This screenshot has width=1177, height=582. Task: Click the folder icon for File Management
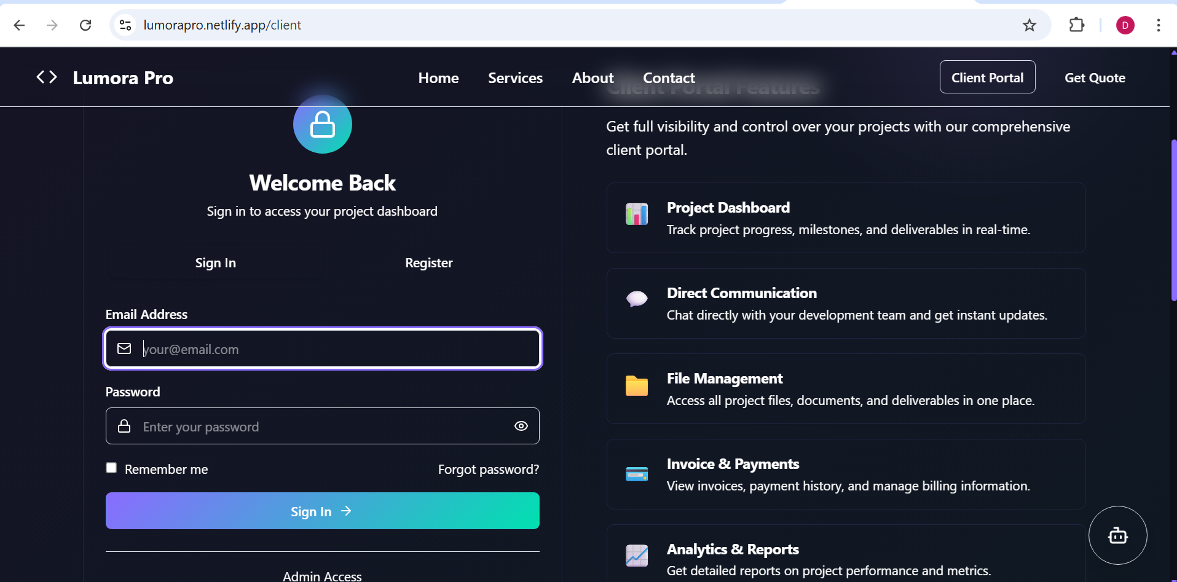click(637, 385)
